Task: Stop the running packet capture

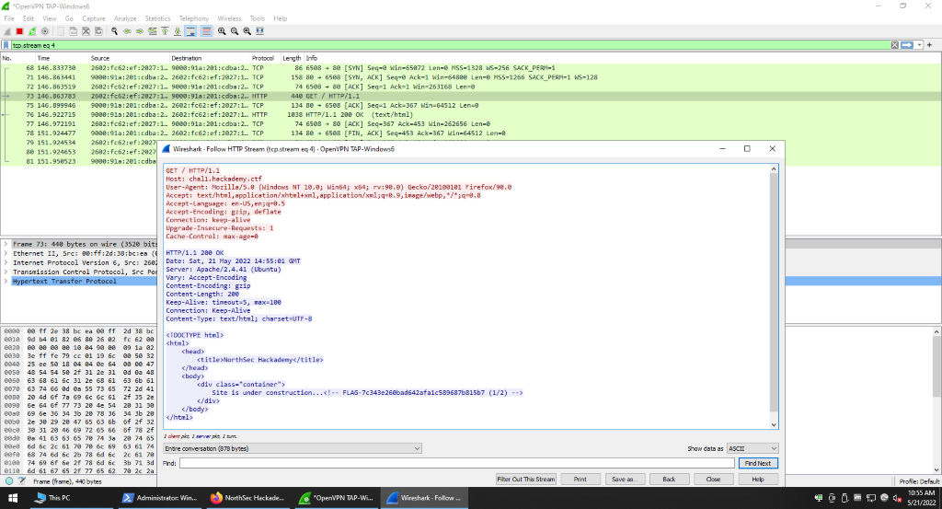Action: click(x=19, y=30)
